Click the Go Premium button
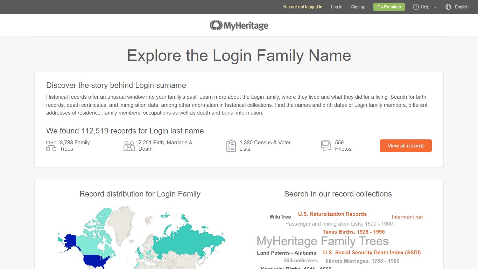The width and height of the screenshot is (478, 269). click(x=389, y=7)
